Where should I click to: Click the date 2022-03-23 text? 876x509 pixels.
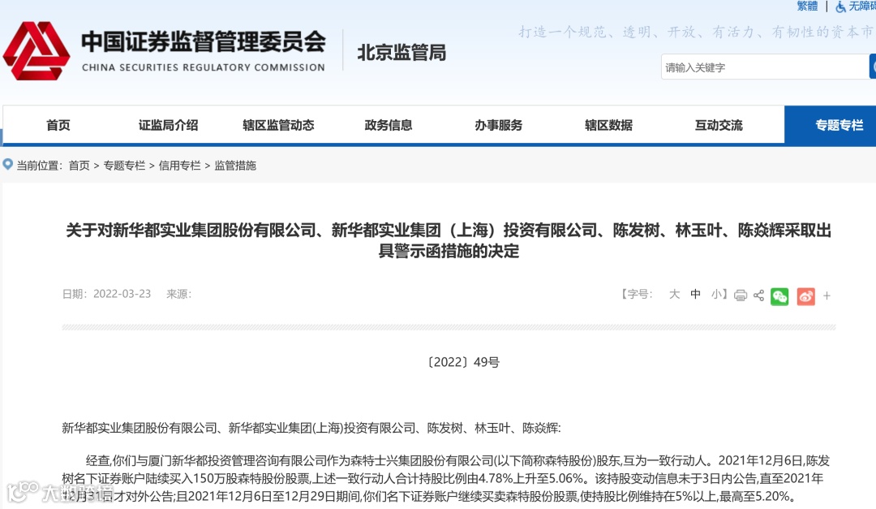click(122, 294)
